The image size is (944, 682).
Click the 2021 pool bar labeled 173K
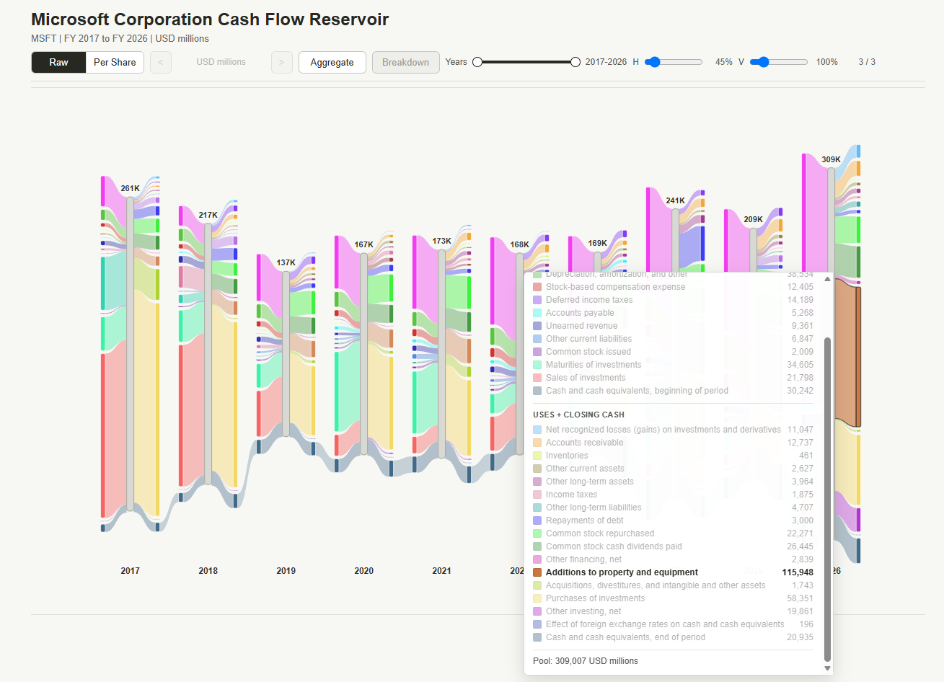[x=442, y=353]
